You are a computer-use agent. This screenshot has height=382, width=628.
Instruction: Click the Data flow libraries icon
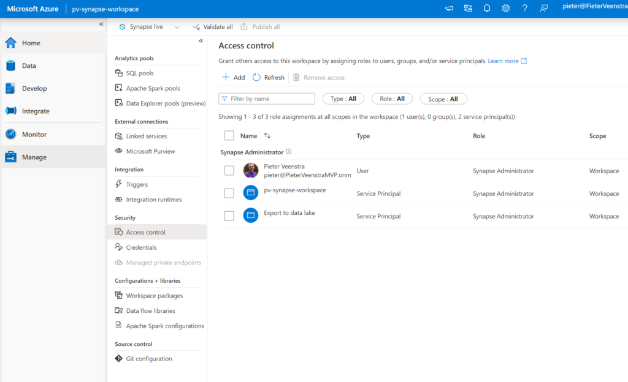point(118,310)
